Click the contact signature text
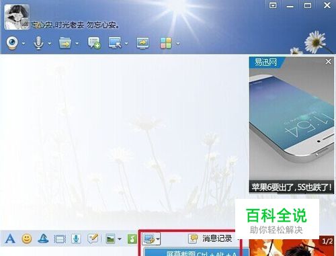The height and width of the screenshot is (256, 336). pos(75,25)
